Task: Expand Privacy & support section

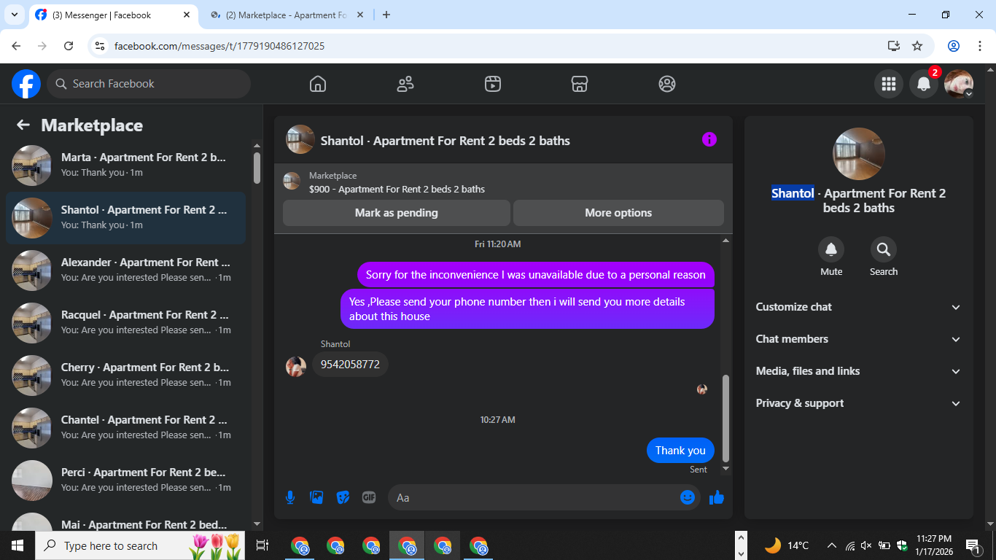Action: coord(859,403)
